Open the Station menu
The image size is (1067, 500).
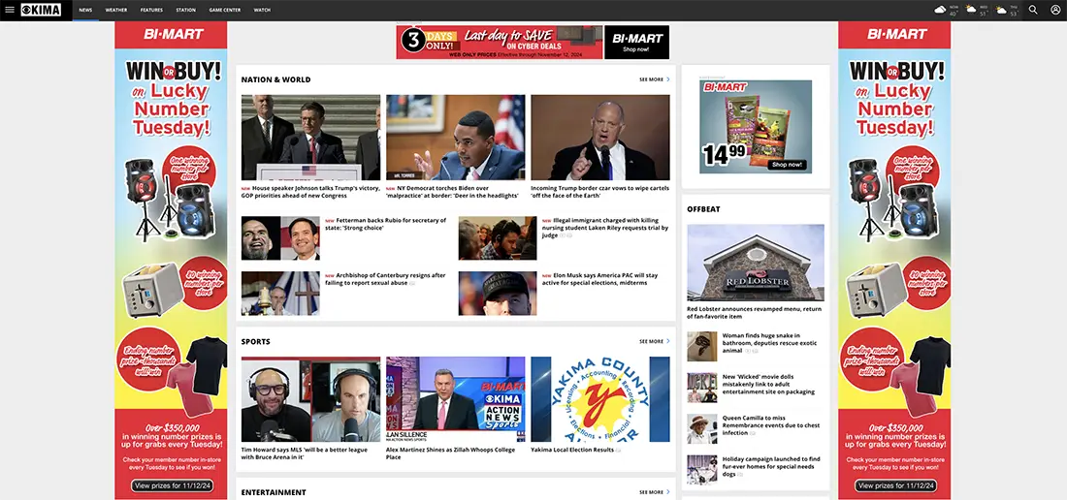pos(186,11)
